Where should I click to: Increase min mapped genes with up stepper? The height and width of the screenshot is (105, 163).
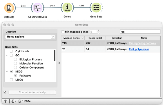98,31
